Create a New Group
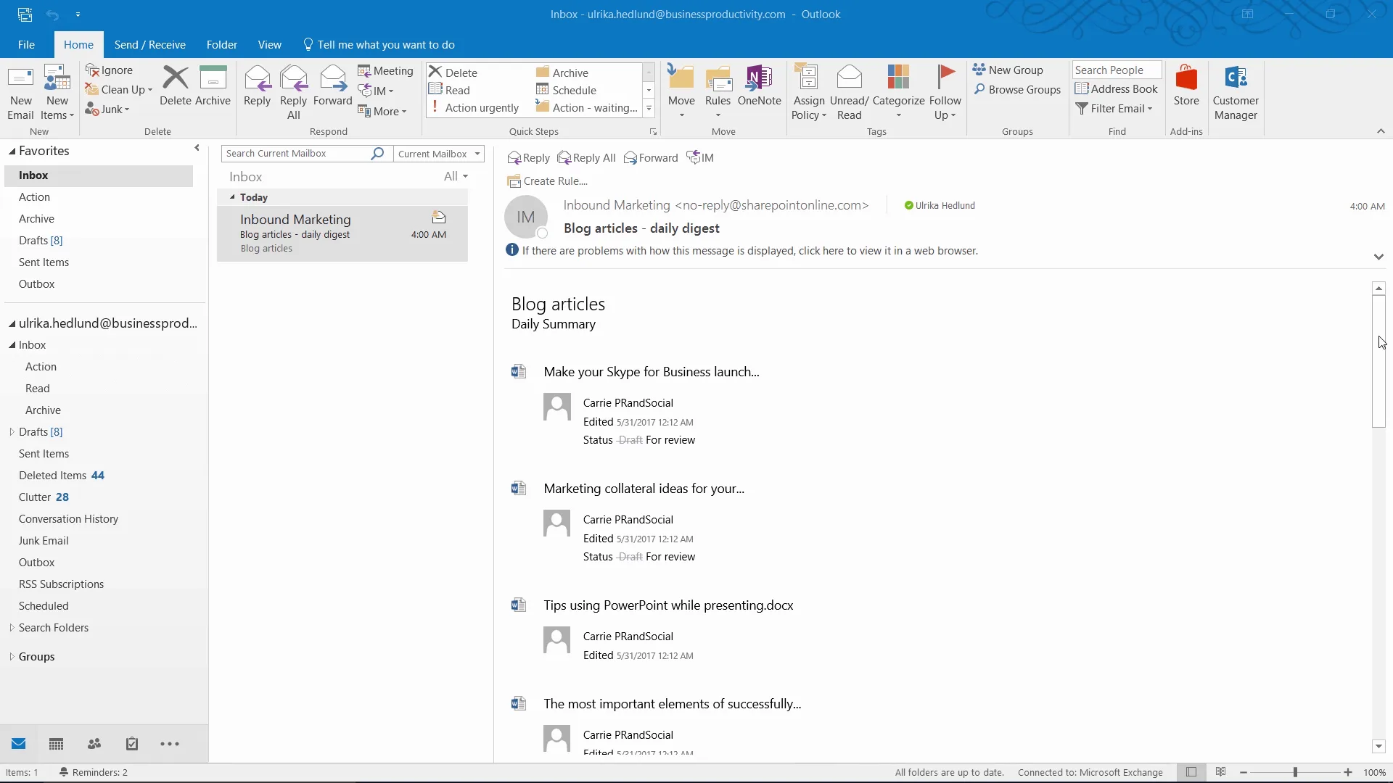This screenshot has height=783, width=1393. tap(1008, 70)
